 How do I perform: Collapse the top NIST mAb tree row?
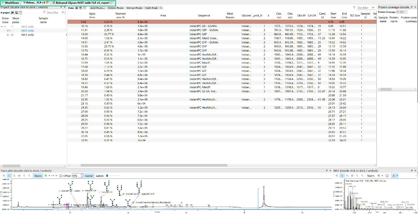point(2,27)
